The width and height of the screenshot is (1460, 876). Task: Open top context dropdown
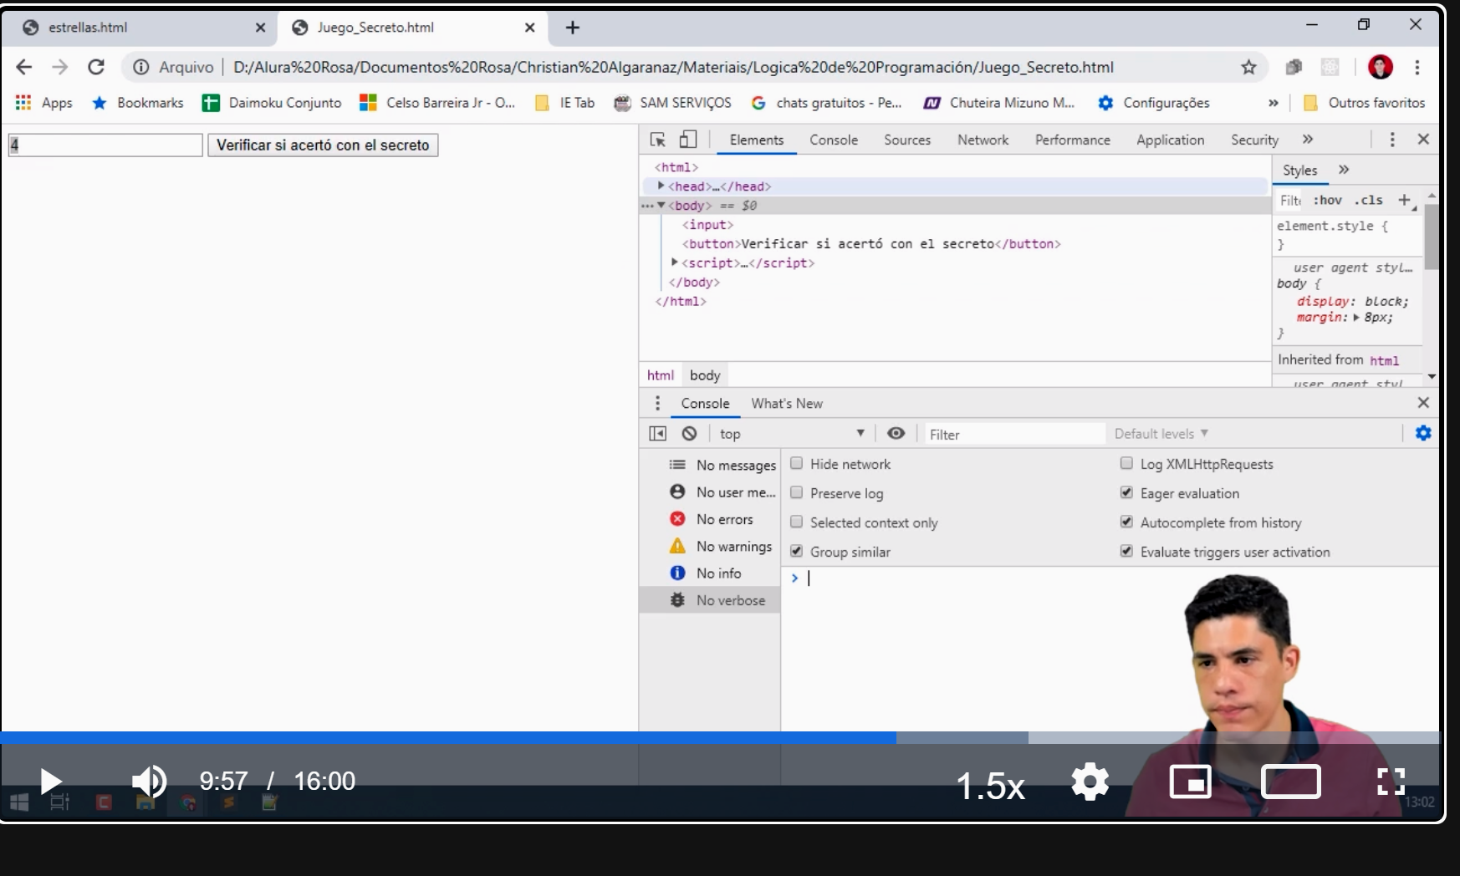(x=791, y=434)
